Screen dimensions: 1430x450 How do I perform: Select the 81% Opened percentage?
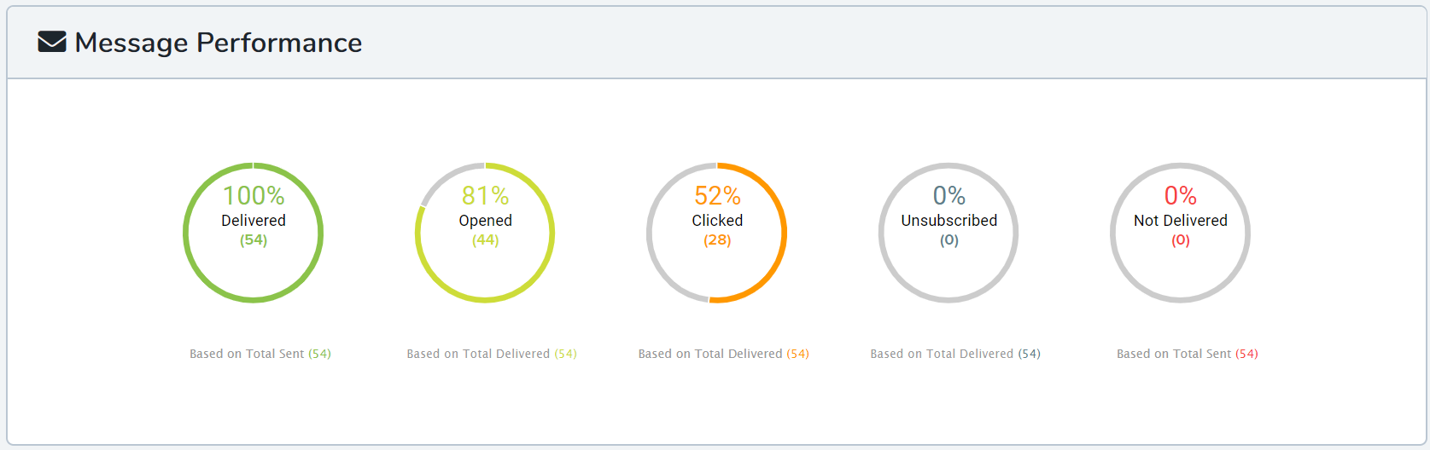[485, 195]
